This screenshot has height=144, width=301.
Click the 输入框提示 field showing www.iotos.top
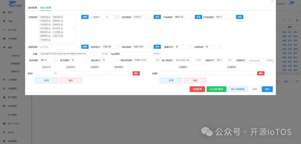(x=188, y=60)
